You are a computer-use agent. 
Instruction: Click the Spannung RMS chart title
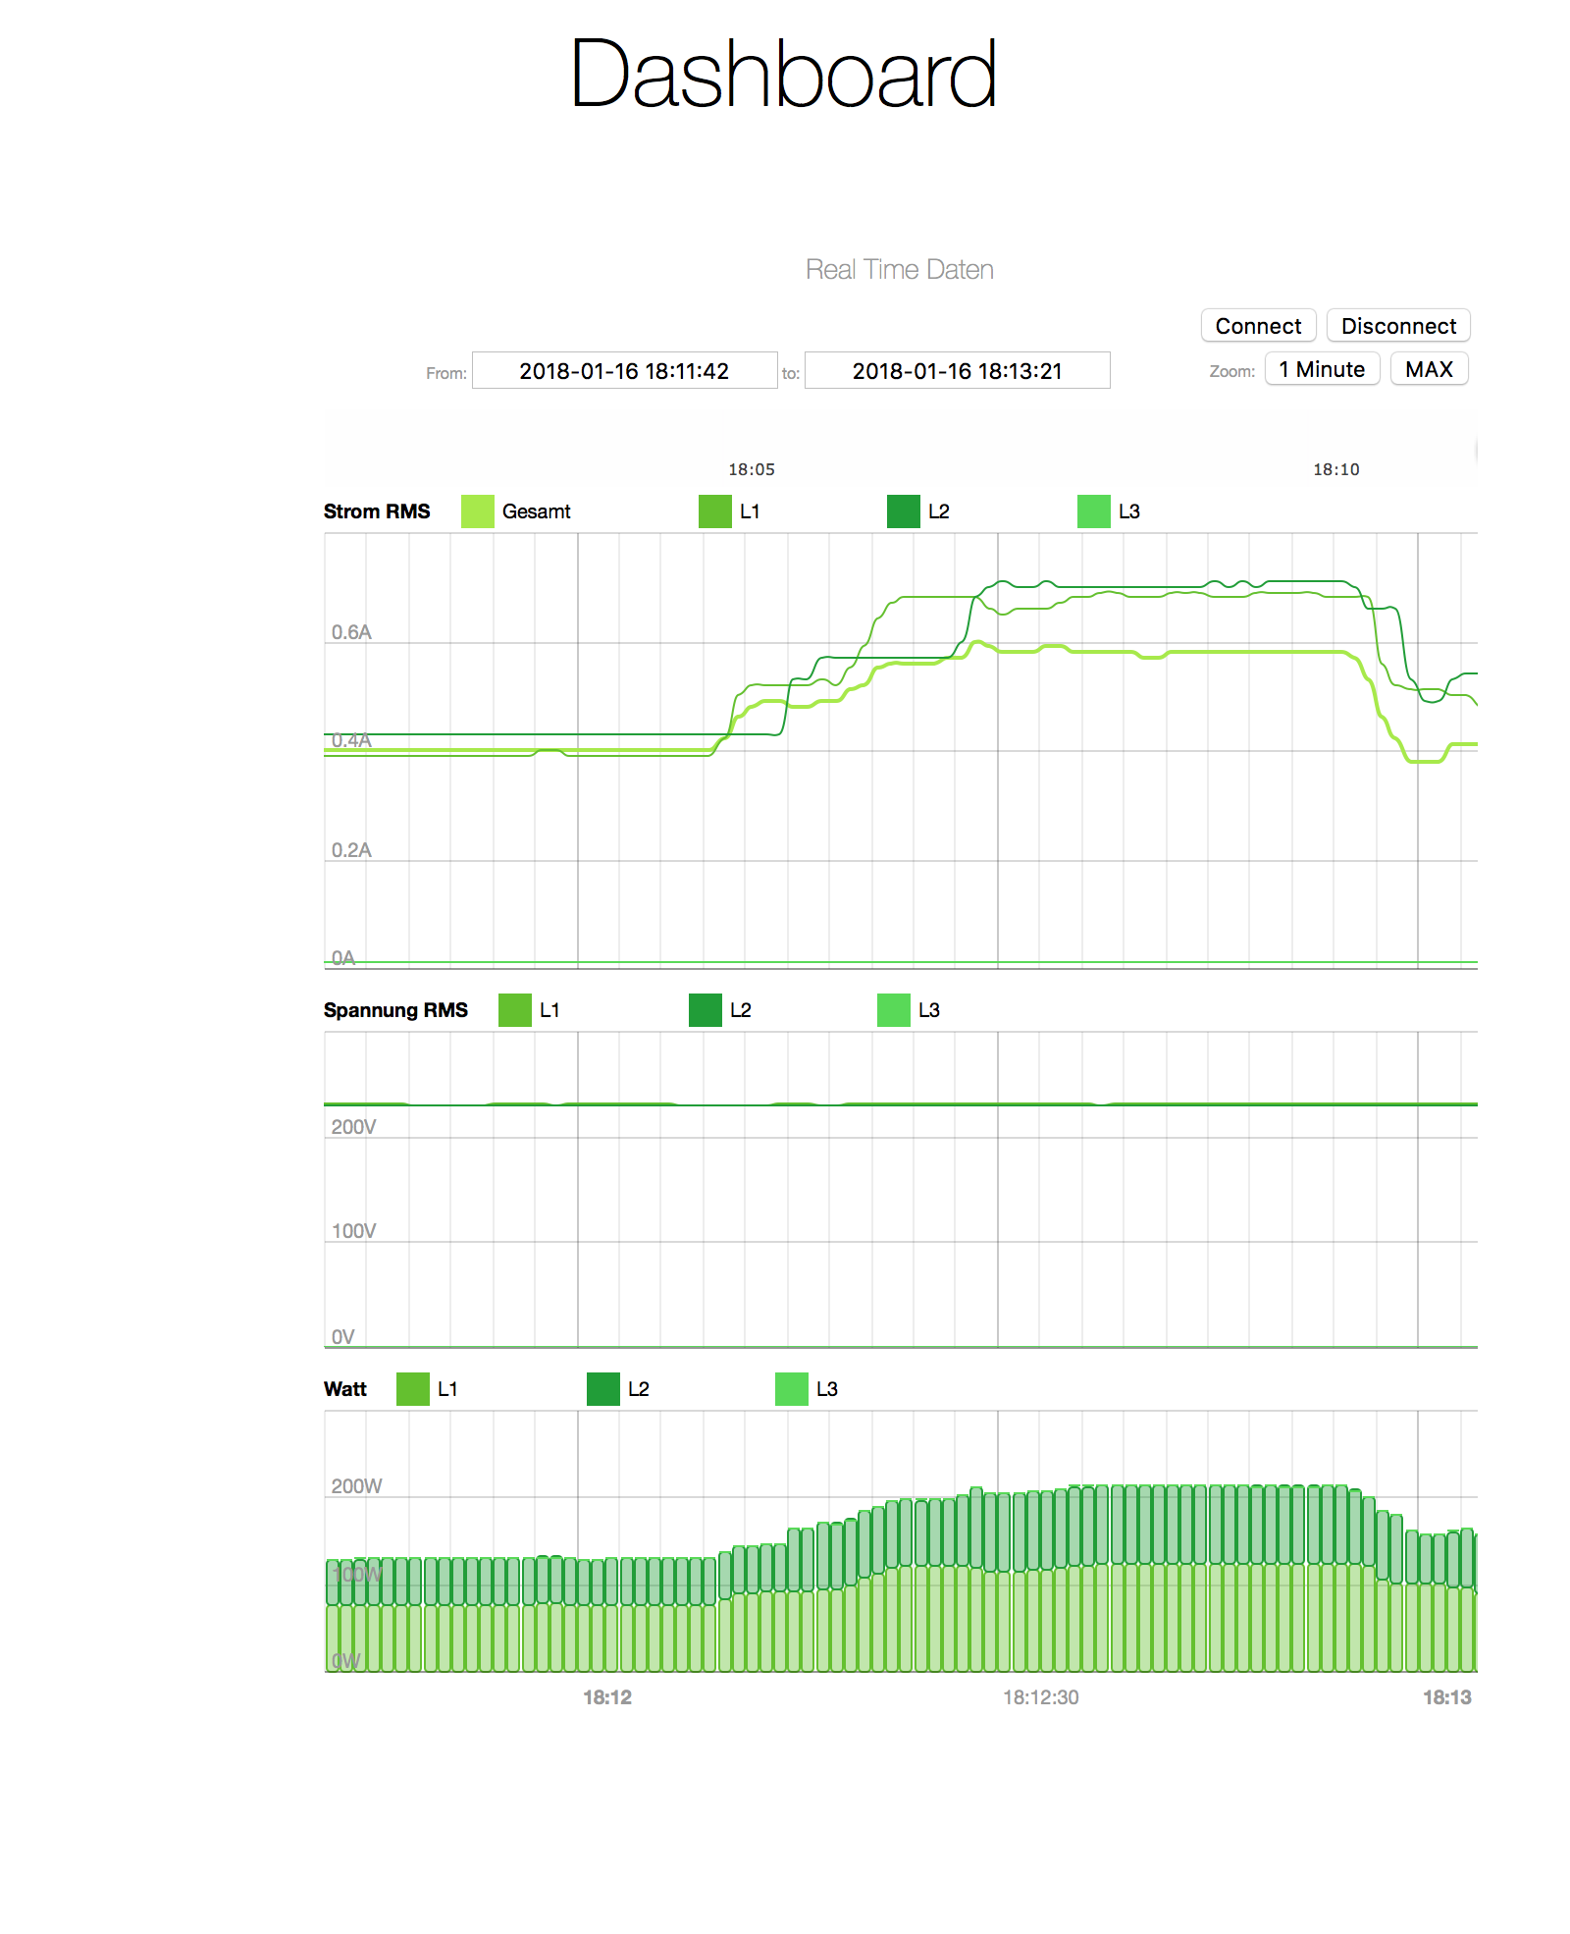point(395,1010)
